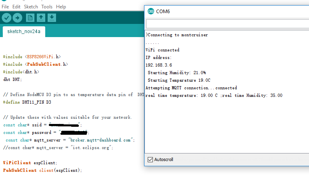The image size is (309, 175).
Task: Open the Edit menu
Action: [16, 7]
